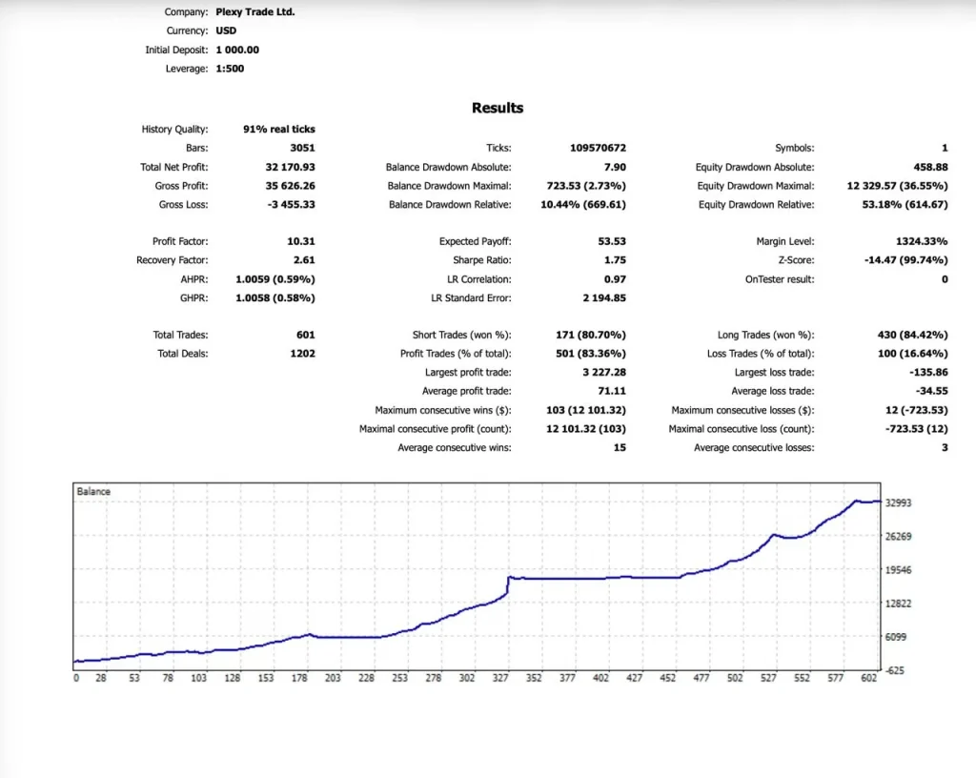Click the 327 marker on the chart axis

coord(500,678)
